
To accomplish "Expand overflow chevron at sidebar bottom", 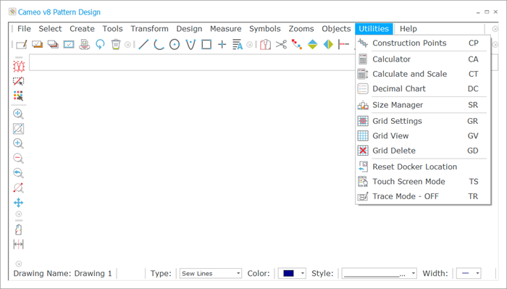I will click(19, 264).
